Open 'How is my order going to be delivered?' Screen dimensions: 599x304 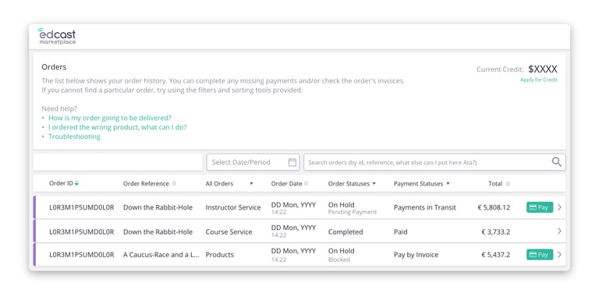(x=110, y=118)
